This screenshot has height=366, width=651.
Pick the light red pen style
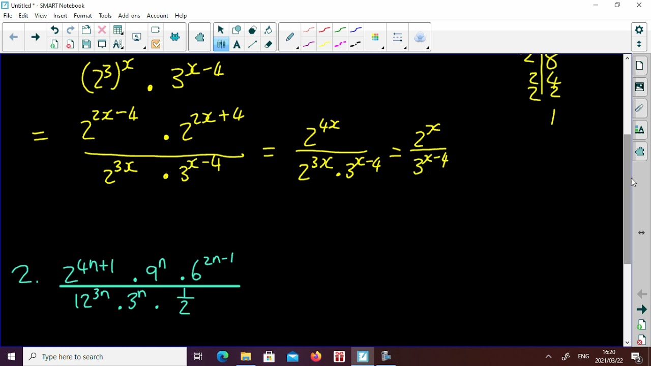click(308, 30)
